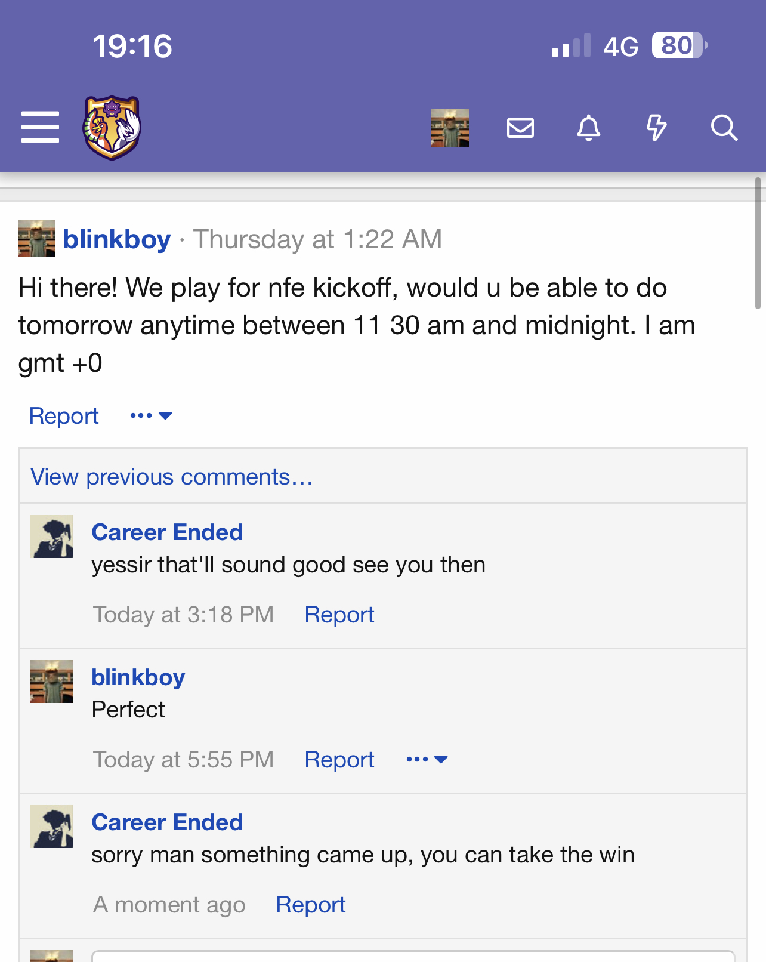Open the What's New lightning icon

click(656, 128)
